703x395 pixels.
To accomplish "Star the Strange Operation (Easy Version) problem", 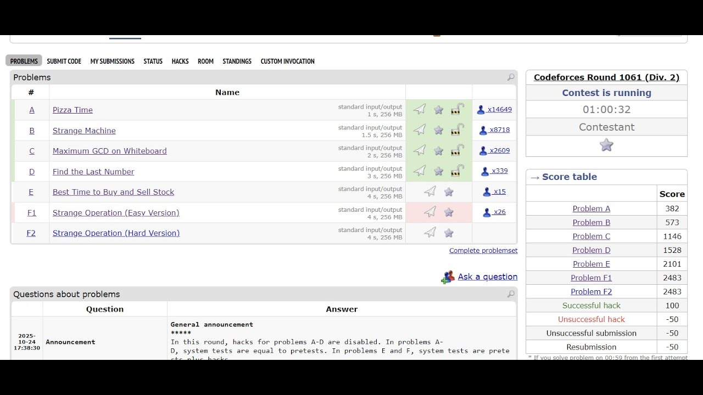I will 449,212.
